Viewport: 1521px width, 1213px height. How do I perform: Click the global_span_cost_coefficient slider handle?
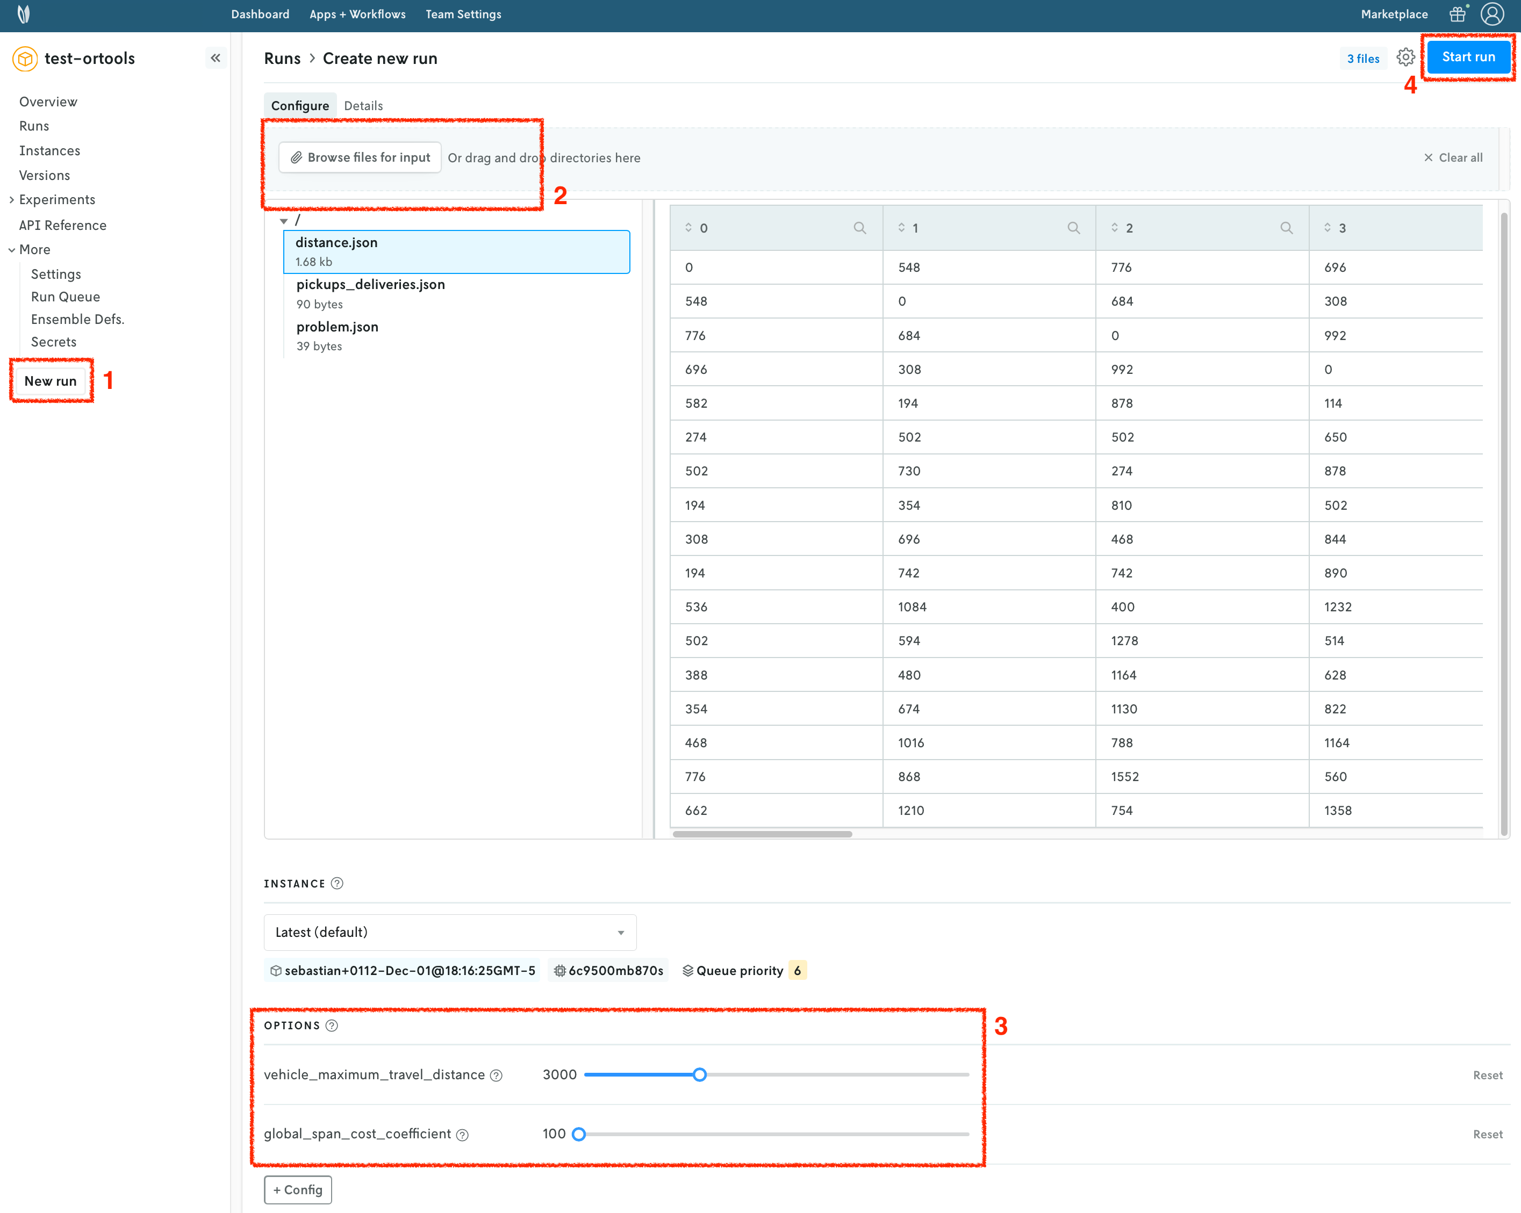point(578,1134)
